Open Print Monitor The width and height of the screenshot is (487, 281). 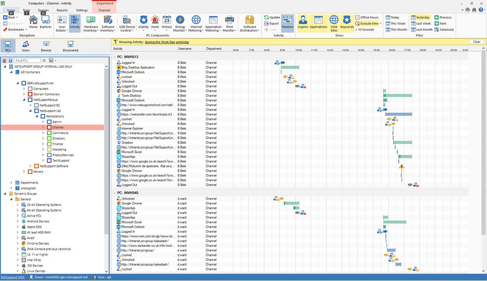point(229,23)
